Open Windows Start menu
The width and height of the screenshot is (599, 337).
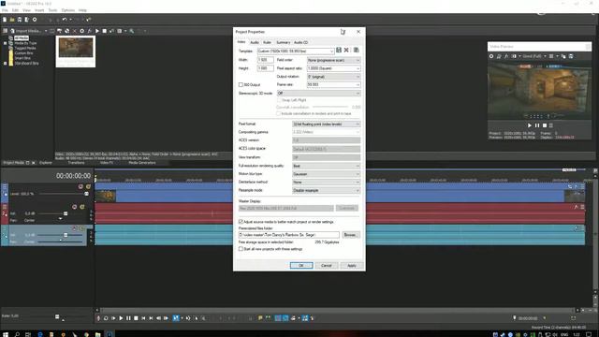6,334
